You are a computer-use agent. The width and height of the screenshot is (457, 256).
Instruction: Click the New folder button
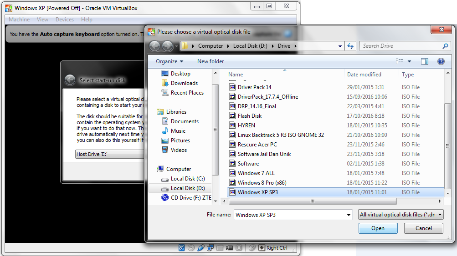coord(211,61)
